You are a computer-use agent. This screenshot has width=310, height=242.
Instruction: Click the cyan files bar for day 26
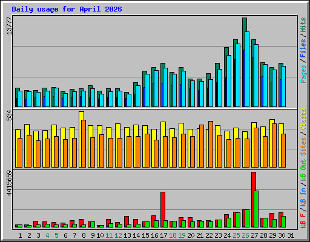pyautogui.click(x=247, y=69)
